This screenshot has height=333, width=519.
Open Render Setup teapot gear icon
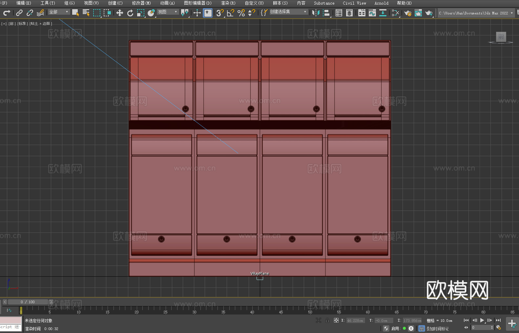pos(408,13)
